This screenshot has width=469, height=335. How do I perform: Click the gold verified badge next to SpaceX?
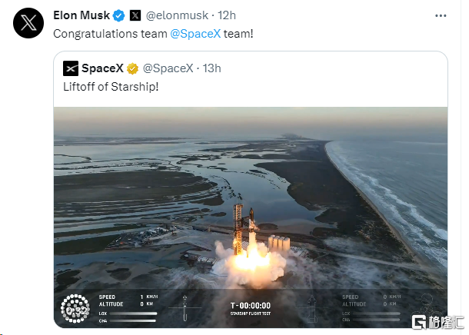pos(133,68)
